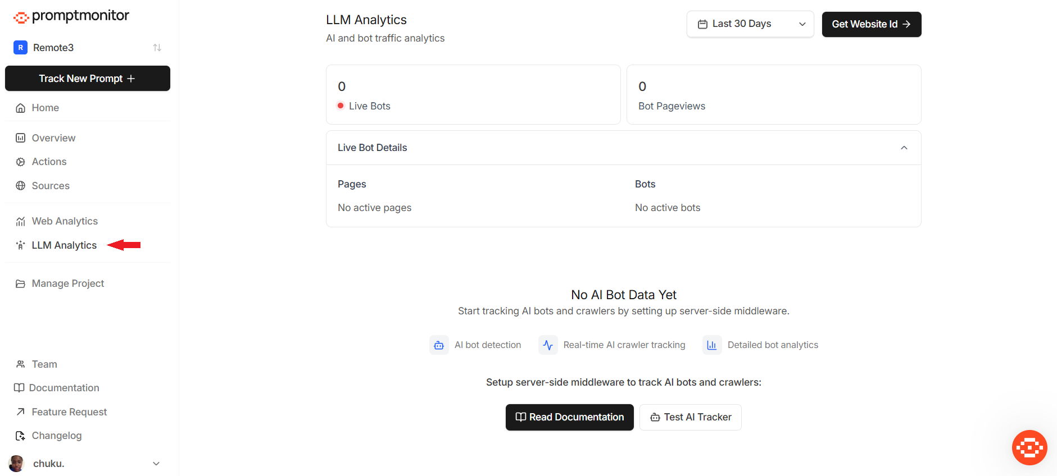Click the Track New Prompt button

pos(88,79)
